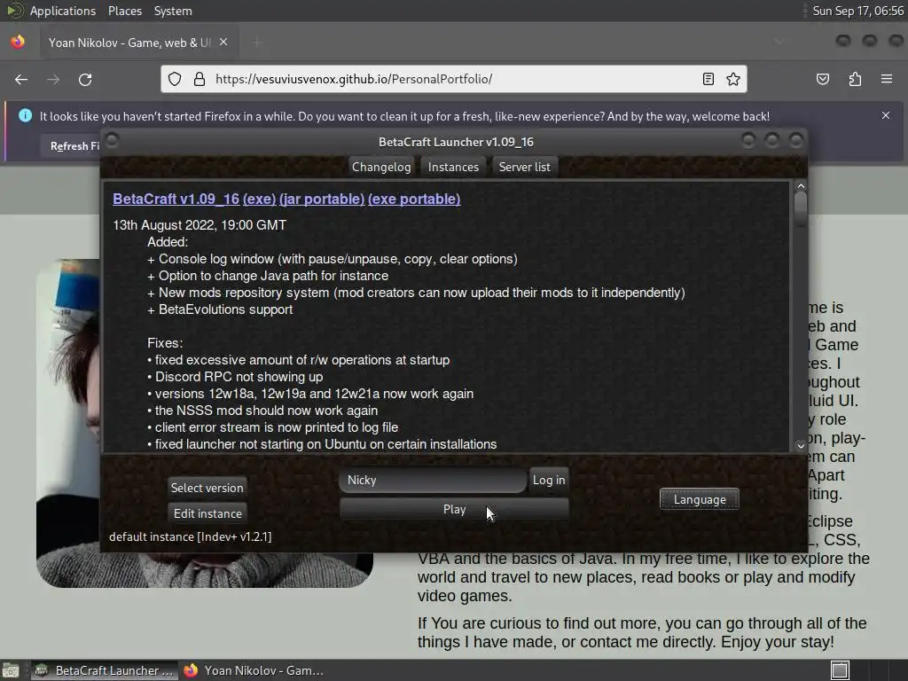Click Refresh Firefox button in notification
The width and height of the screenshot is (908, 681).
point(71,146)
